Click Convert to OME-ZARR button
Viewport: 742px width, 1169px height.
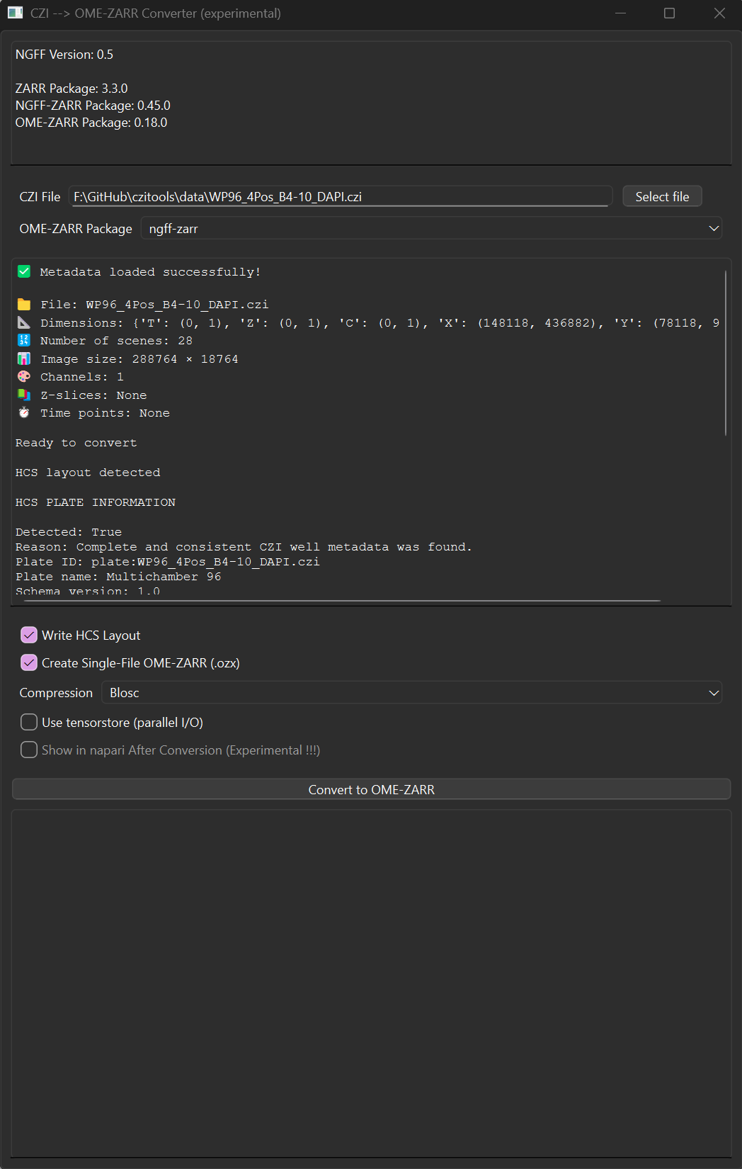click(371, 789)
